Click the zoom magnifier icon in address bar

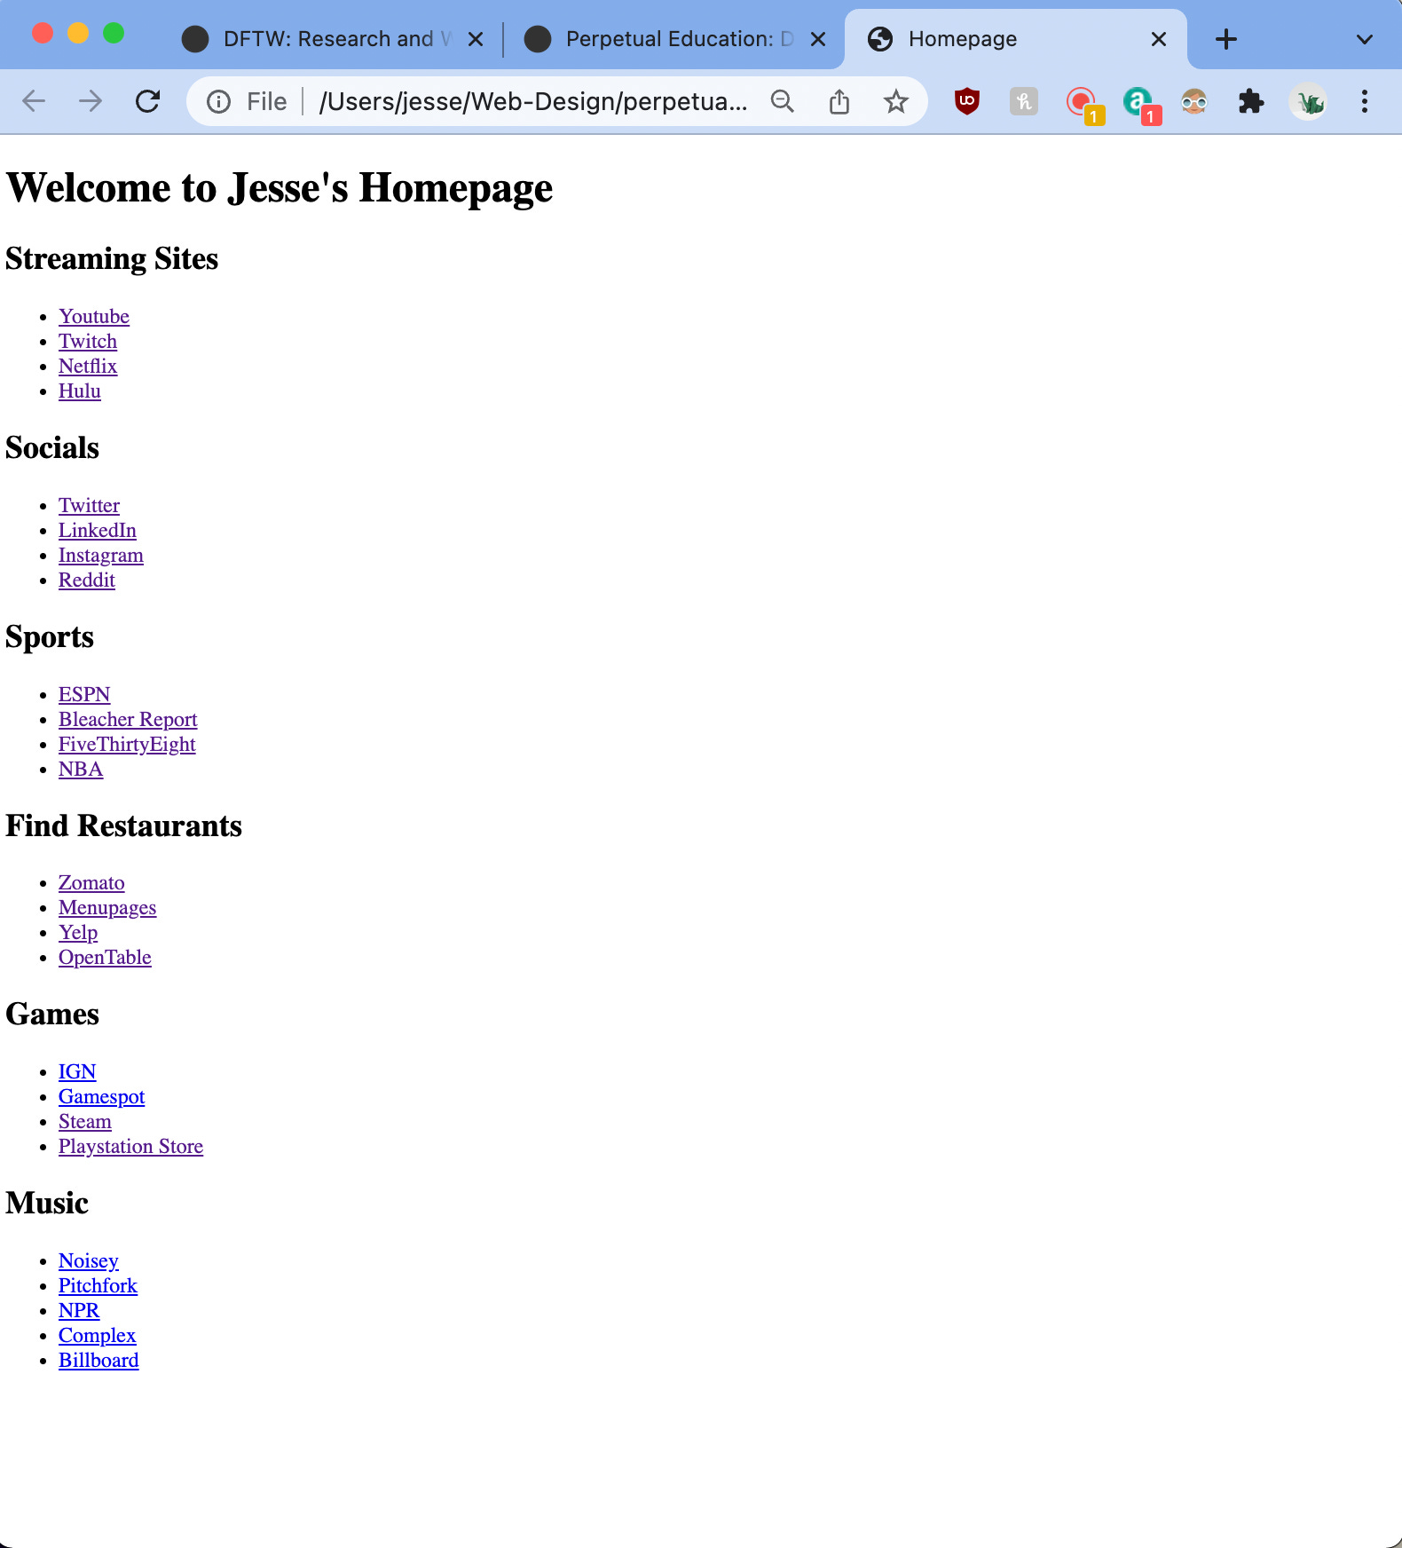pos(783,102)
